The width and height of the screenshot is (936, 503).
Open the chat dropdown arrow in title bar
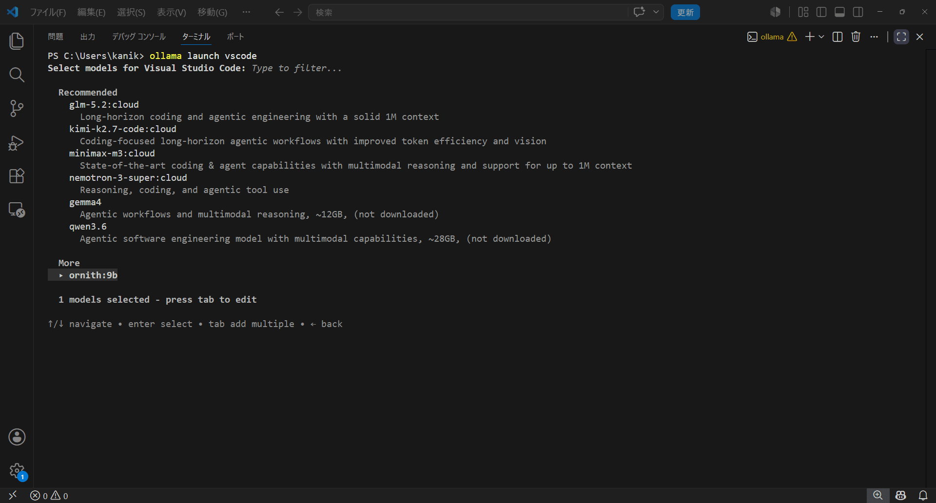coord(656,12)
